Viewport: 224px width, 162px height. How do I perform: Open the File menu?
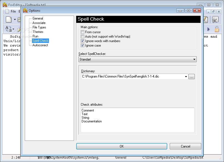tap(13, 11)
